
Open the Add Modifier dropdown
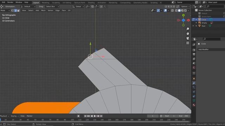click(x=211, y=49)
